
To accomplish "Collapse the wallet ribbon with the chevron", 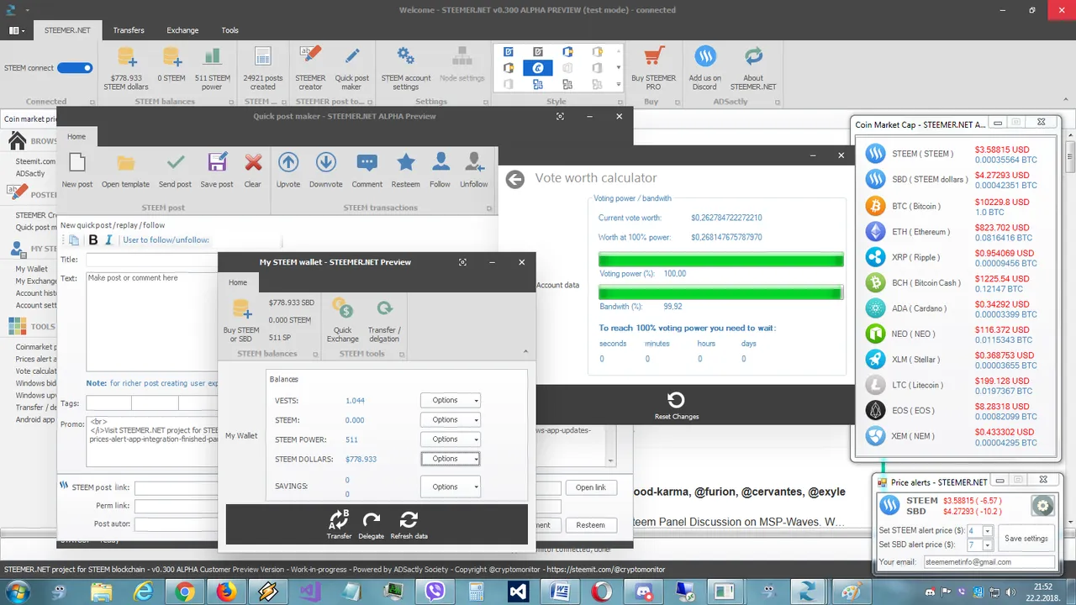I will (525, 352).
